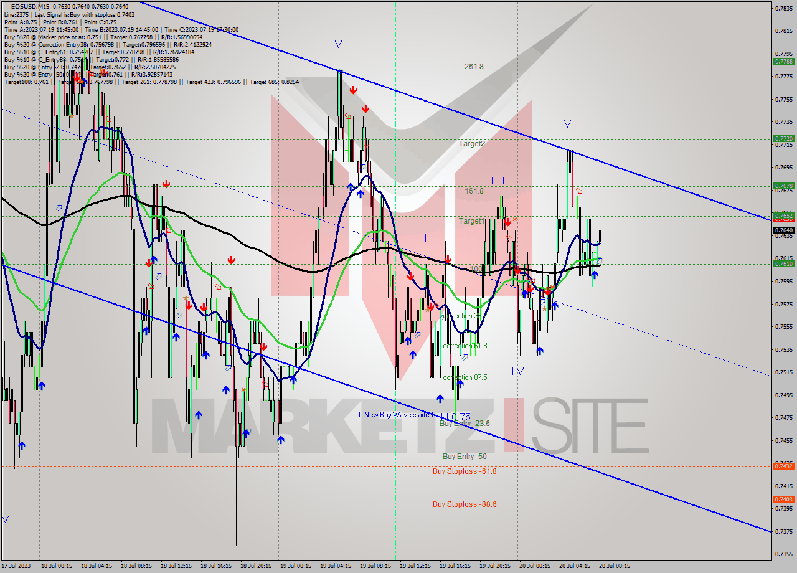
Task: Click the green 0.7788 price tag
Action: (783, 62)
